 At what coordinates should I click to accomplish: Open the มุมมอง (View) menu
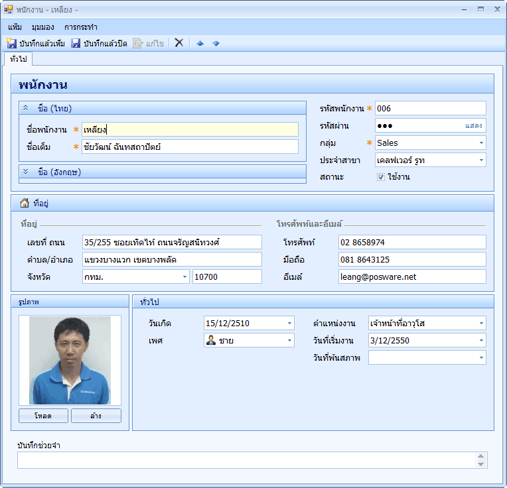[x=43, y=27]
